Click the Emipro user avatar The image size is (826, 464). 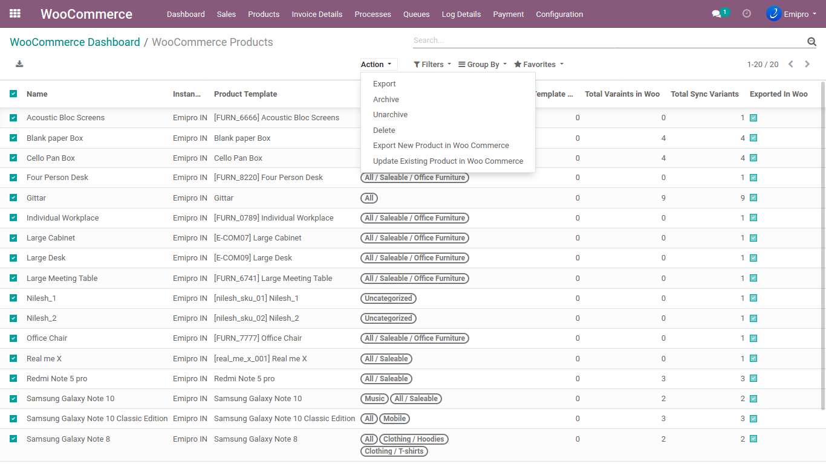click(773, 13)
